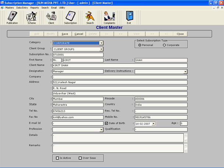Click the E-mail Id field
This screenshot has height=168, width=224.
(78, 124)
